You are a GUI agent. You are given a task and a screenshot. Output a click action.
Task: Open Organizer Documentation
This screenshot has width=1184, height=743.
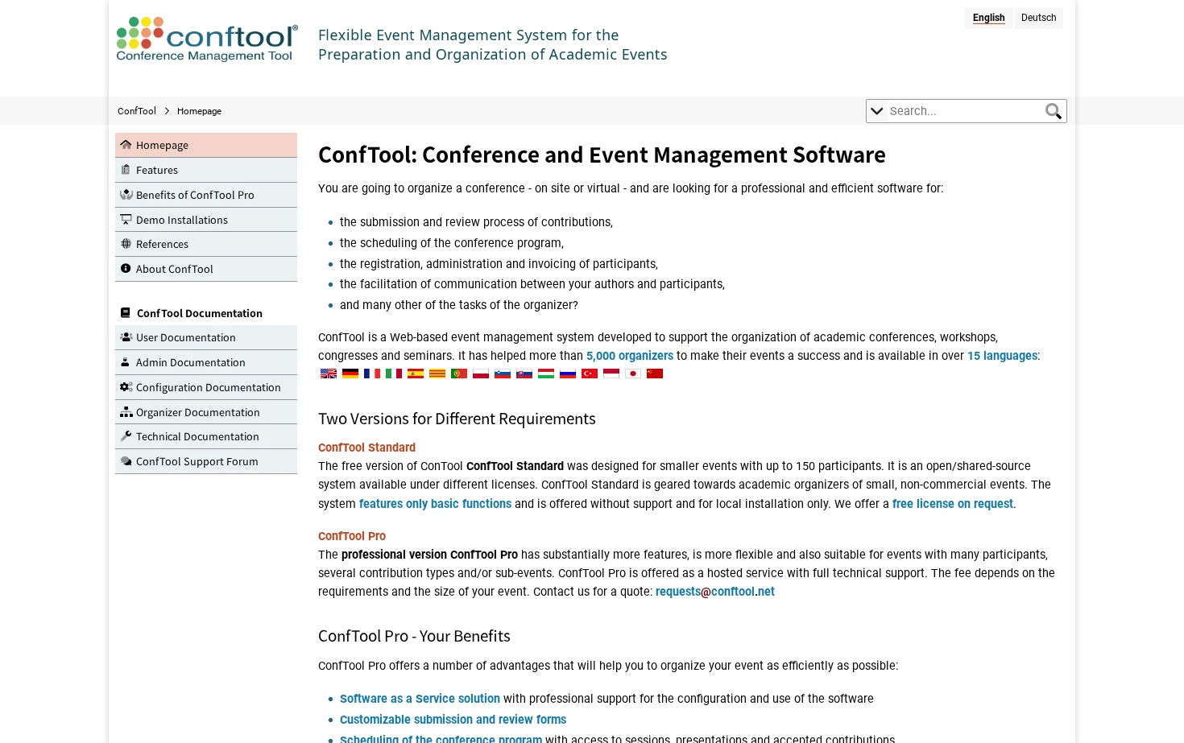(206, 412)
